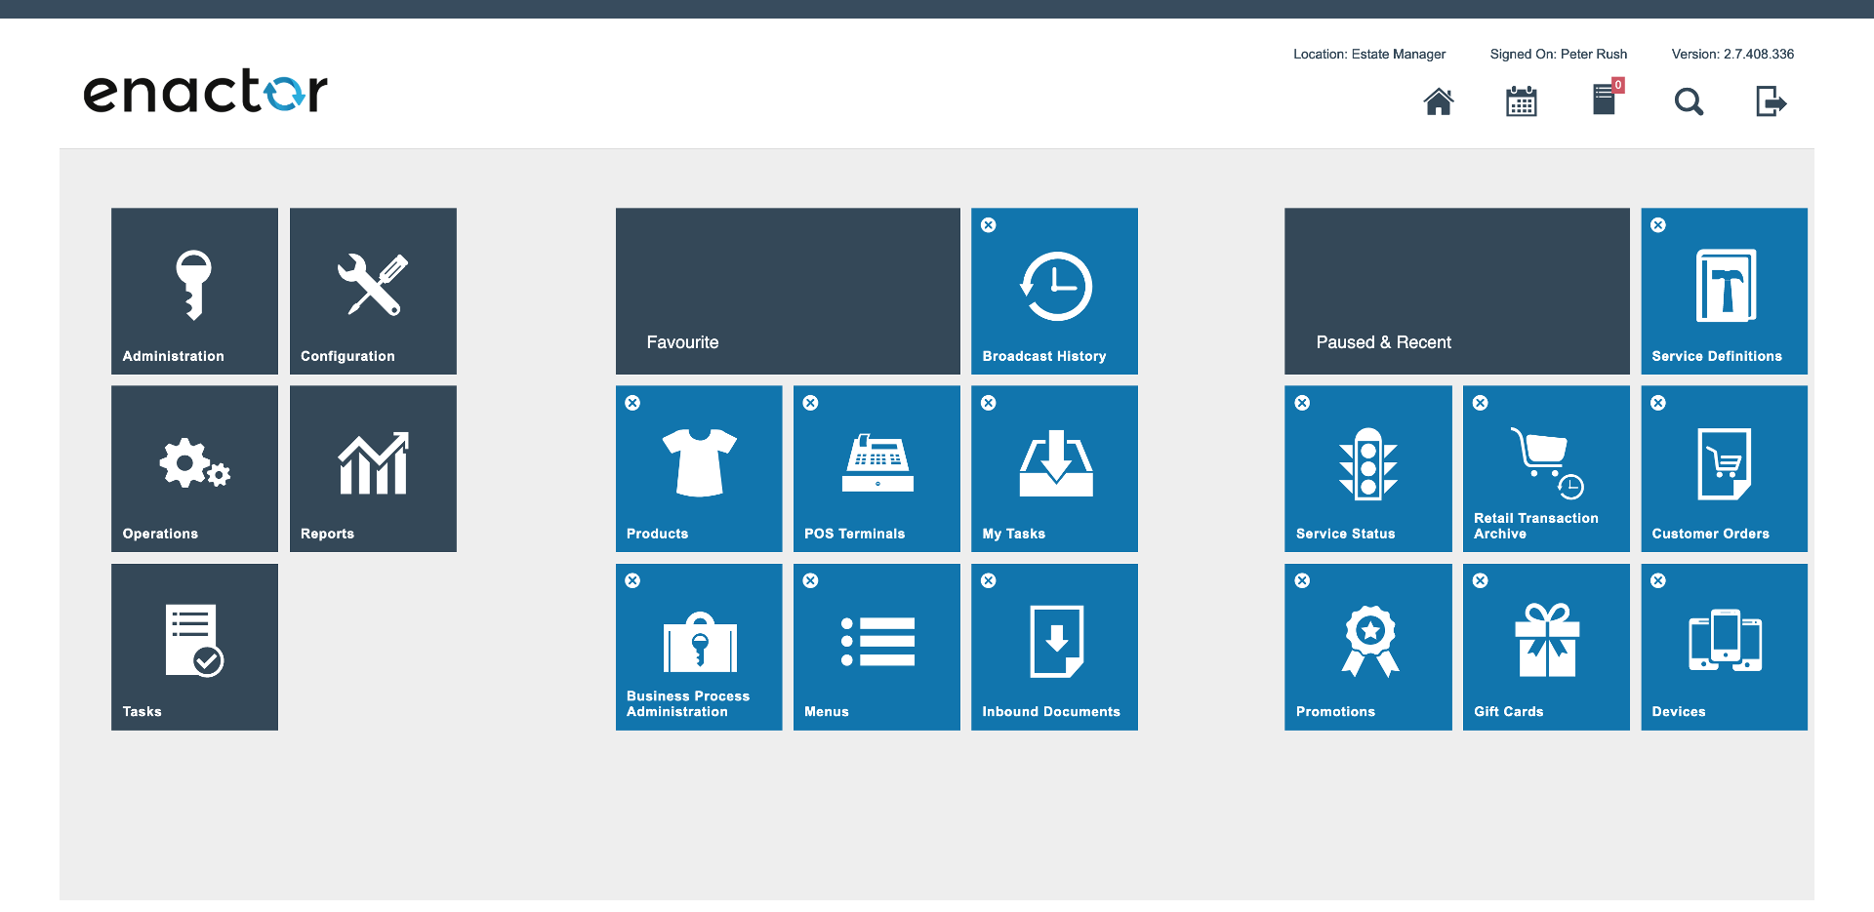Select the Operations tile
This screenshot has width=1874, height=912.
[194, 468]
